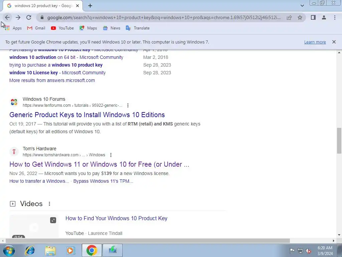This screenshot has height=257, width=342.
Task: View site information via padlock icon
Action: coord(42,17)
